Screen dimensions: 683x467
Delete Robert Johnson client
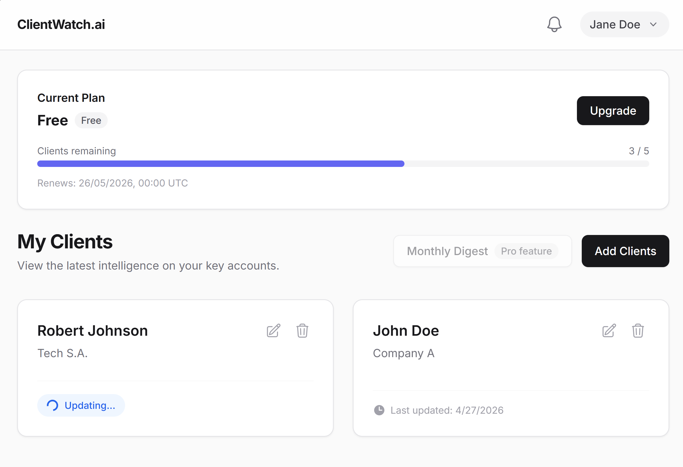[x=302, y=331]
